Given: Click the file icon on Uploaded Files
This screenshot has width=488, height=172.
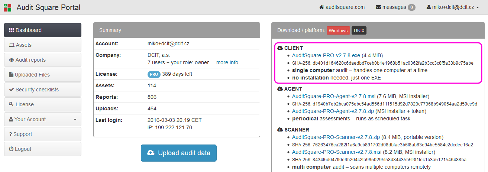Looking at the screenshot, I should 11,75.
